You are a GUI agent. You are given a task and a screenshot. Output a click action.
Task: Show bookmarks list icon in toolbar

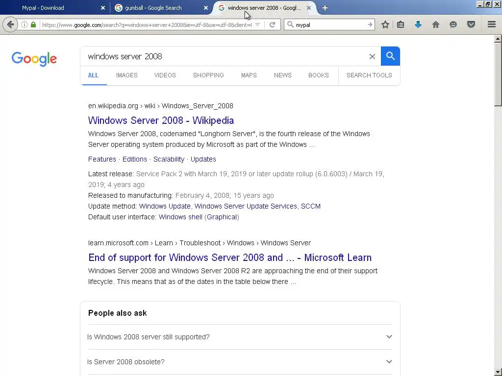(401, 24)
